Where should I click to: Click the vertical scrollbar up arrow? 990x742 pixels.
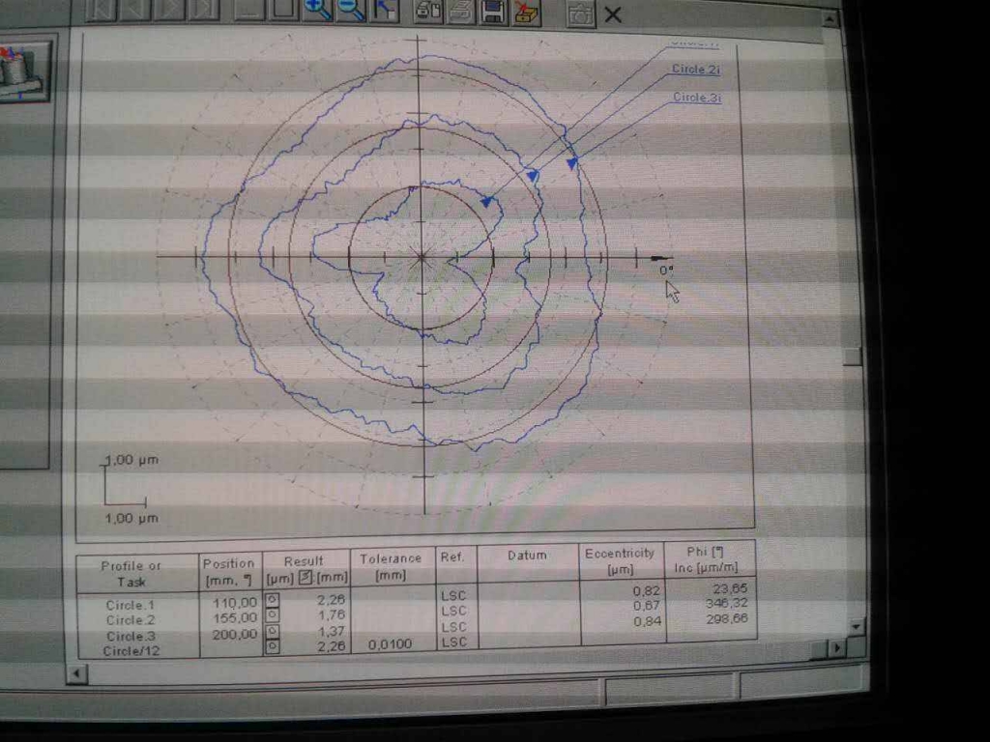(830, 17)
